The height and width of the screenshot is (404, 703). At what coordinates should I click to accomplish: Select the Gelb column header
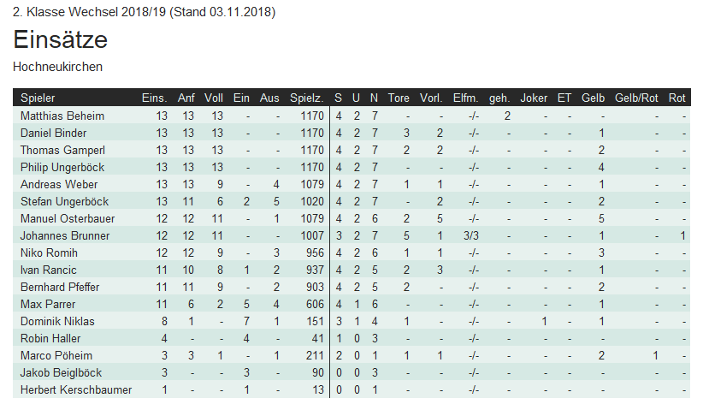tap(593, 98)
